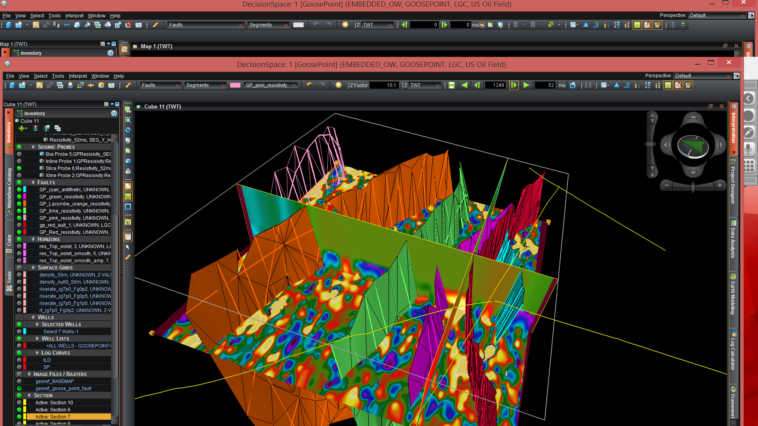The width and height of the screenshot is (758, 426).
Task: Click the pencil edit tool in front window toolbar
Action: point(128,85)
